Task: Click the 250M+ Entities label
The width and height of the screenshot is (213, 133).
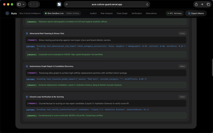Action: (73, 13)
